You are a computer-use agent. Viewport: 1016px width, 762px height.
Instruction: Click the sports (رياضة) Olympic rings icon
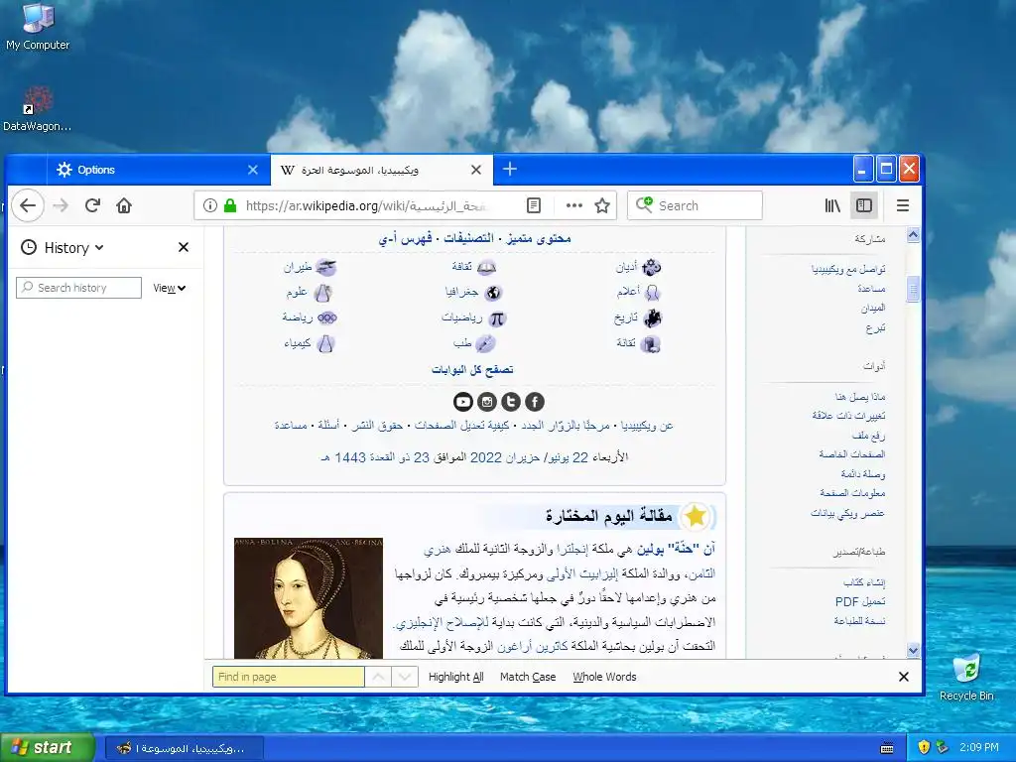(327, 318)
